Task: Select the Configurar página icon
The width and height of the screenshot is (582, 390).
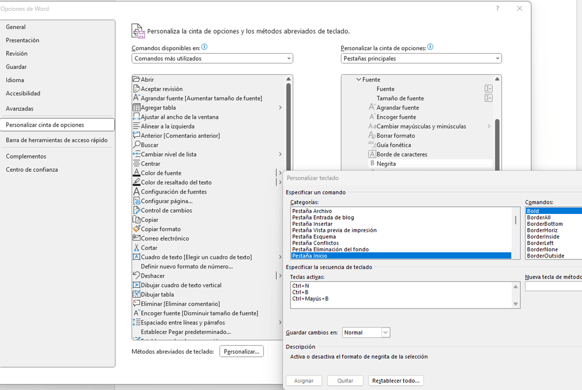Action: point(136,201)
